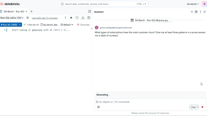This screenshot has height=116, width=207.
Task: Open the Last edit was 15 minutes link
Action: pyautogui.click(x=45, y=18)
